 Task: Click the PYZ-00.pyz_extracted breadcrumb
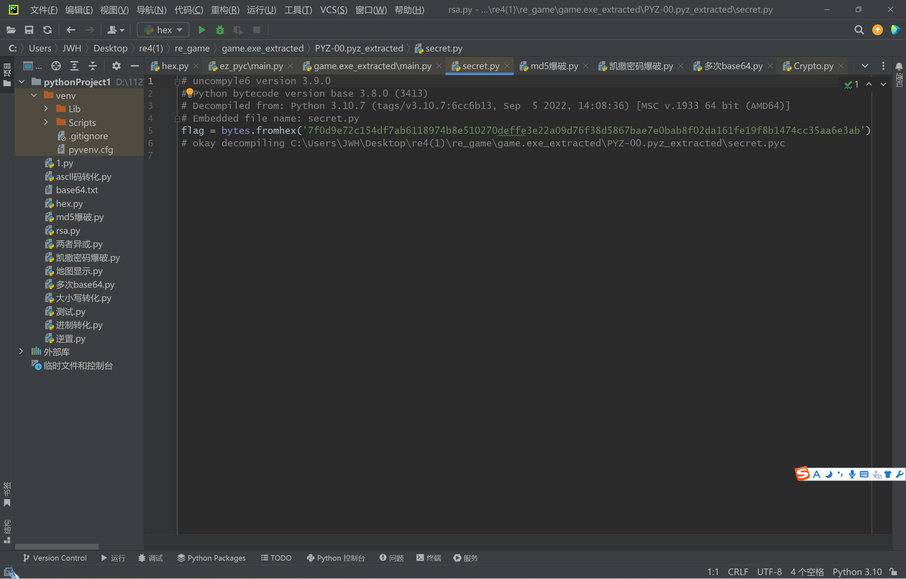pyautogui.click(x=358, y=49)
